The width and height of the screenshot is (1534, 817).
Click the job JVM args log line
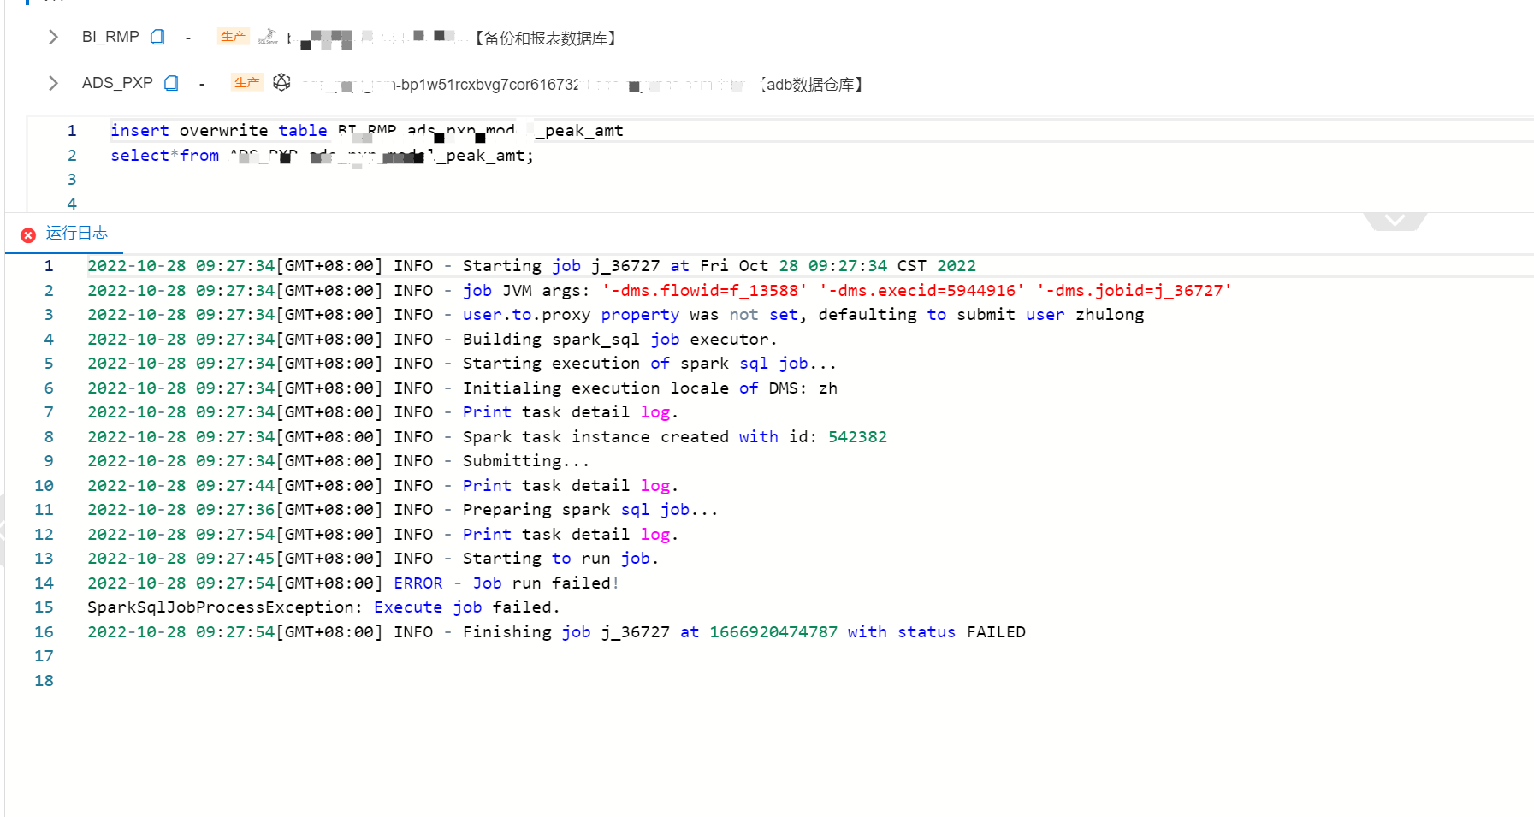click(x=660, y=291)
